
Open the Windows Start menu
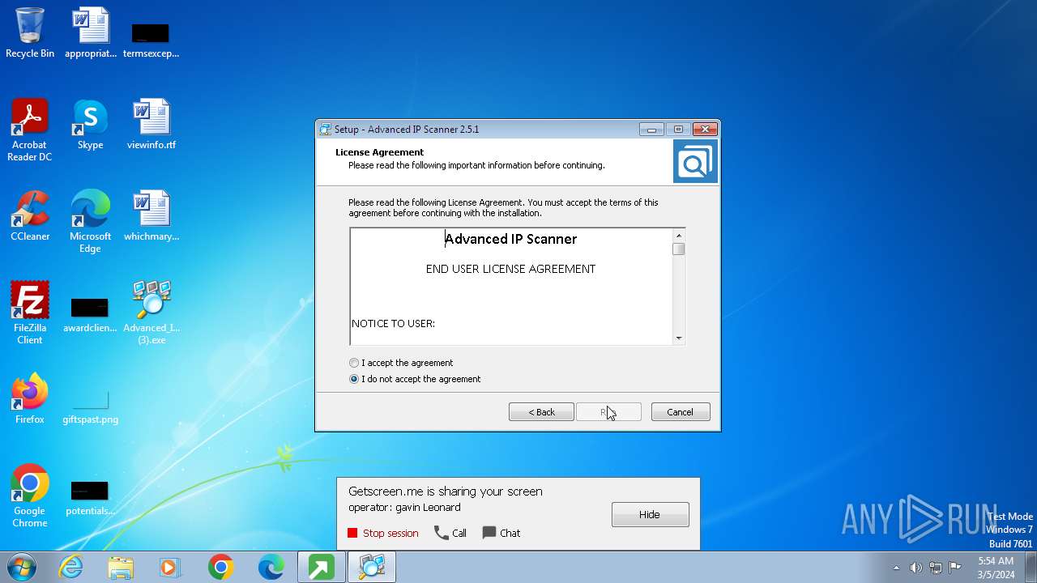coord(20,567)
